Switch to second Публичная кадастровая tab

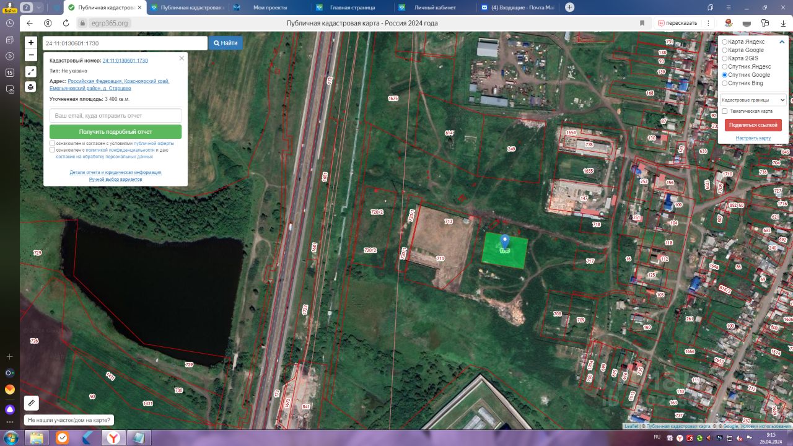pos(187,7)
